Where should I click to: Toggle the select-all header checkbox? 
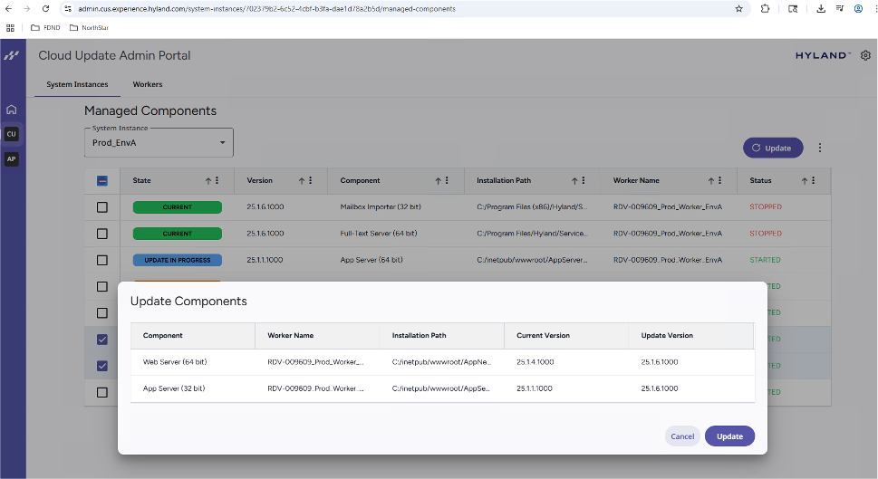click(x=101, y=181)
